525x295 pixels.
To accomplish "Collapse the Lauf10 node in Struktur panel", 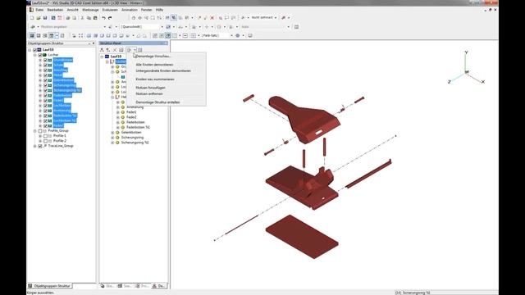I will coord(102,57).
